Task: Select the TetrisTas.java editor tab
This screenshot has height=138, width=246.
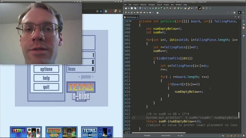Action: tap(131, 17)
